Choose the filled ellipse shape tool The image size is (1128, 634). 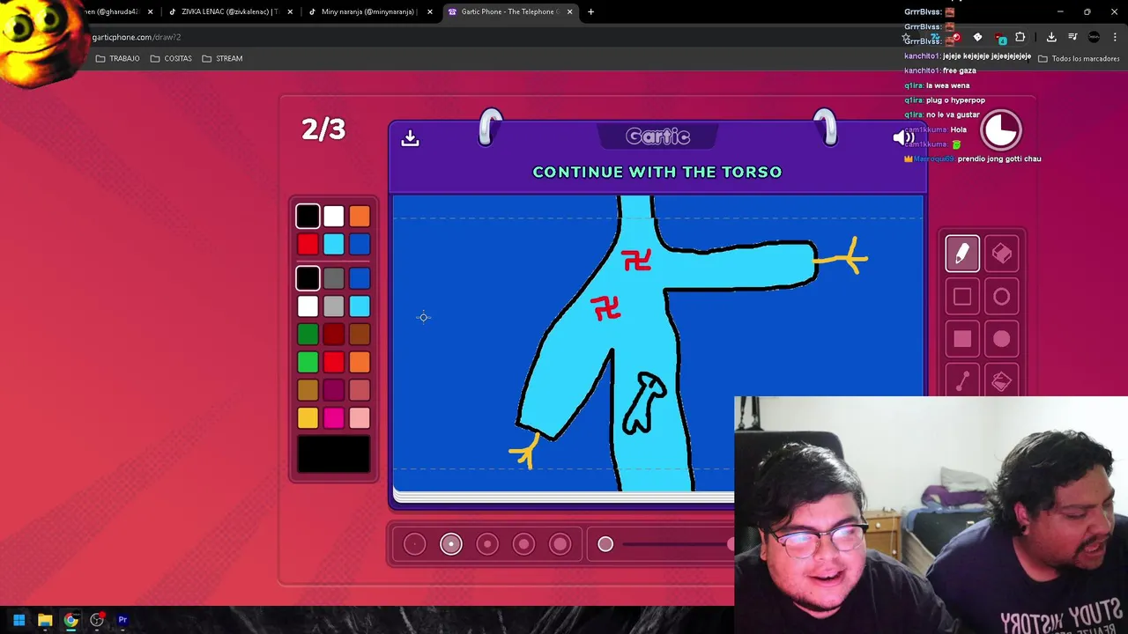1002,339
